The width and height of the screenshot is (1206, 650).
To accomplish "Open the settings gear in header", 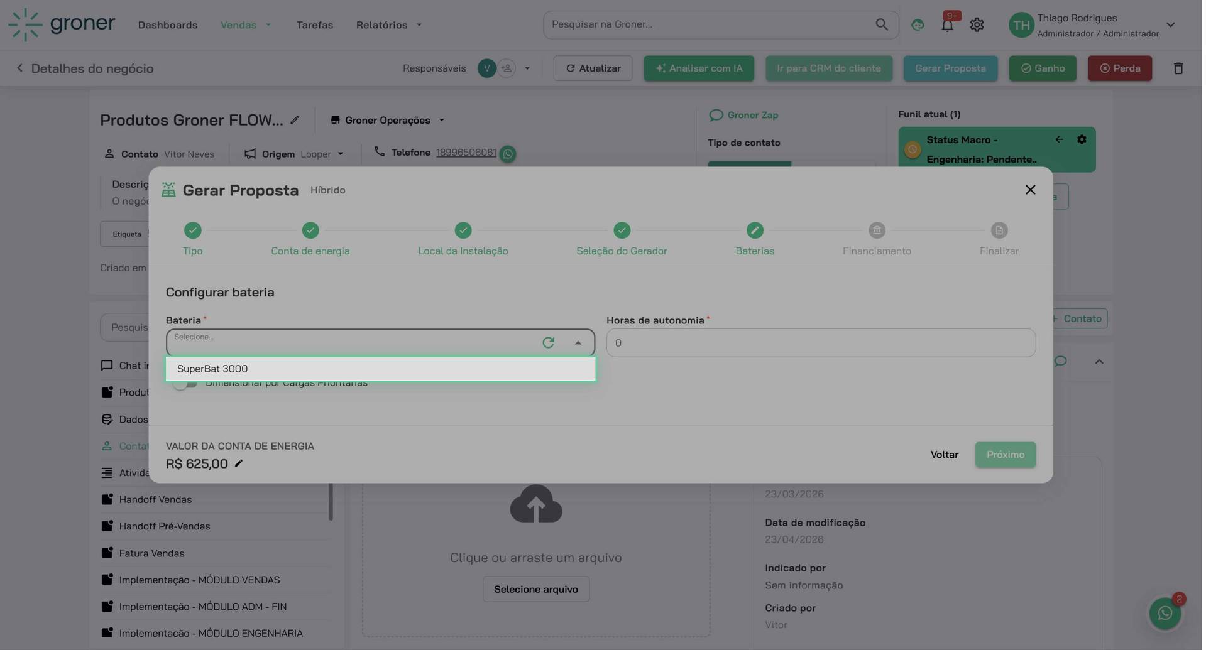I will (976, 25).
